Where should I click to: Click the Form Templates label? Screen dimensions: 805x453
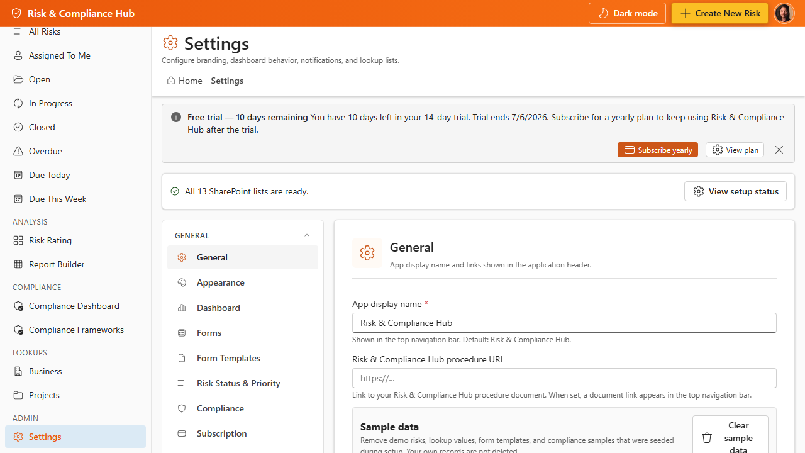(x=228, y=358)
